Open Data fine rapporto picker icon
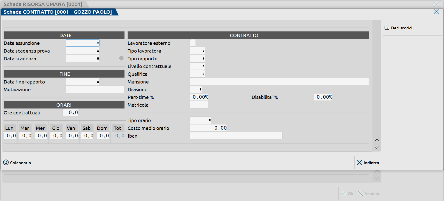This screenshot has height=201, width=444. pyautogui.click(x=98, y=82)
